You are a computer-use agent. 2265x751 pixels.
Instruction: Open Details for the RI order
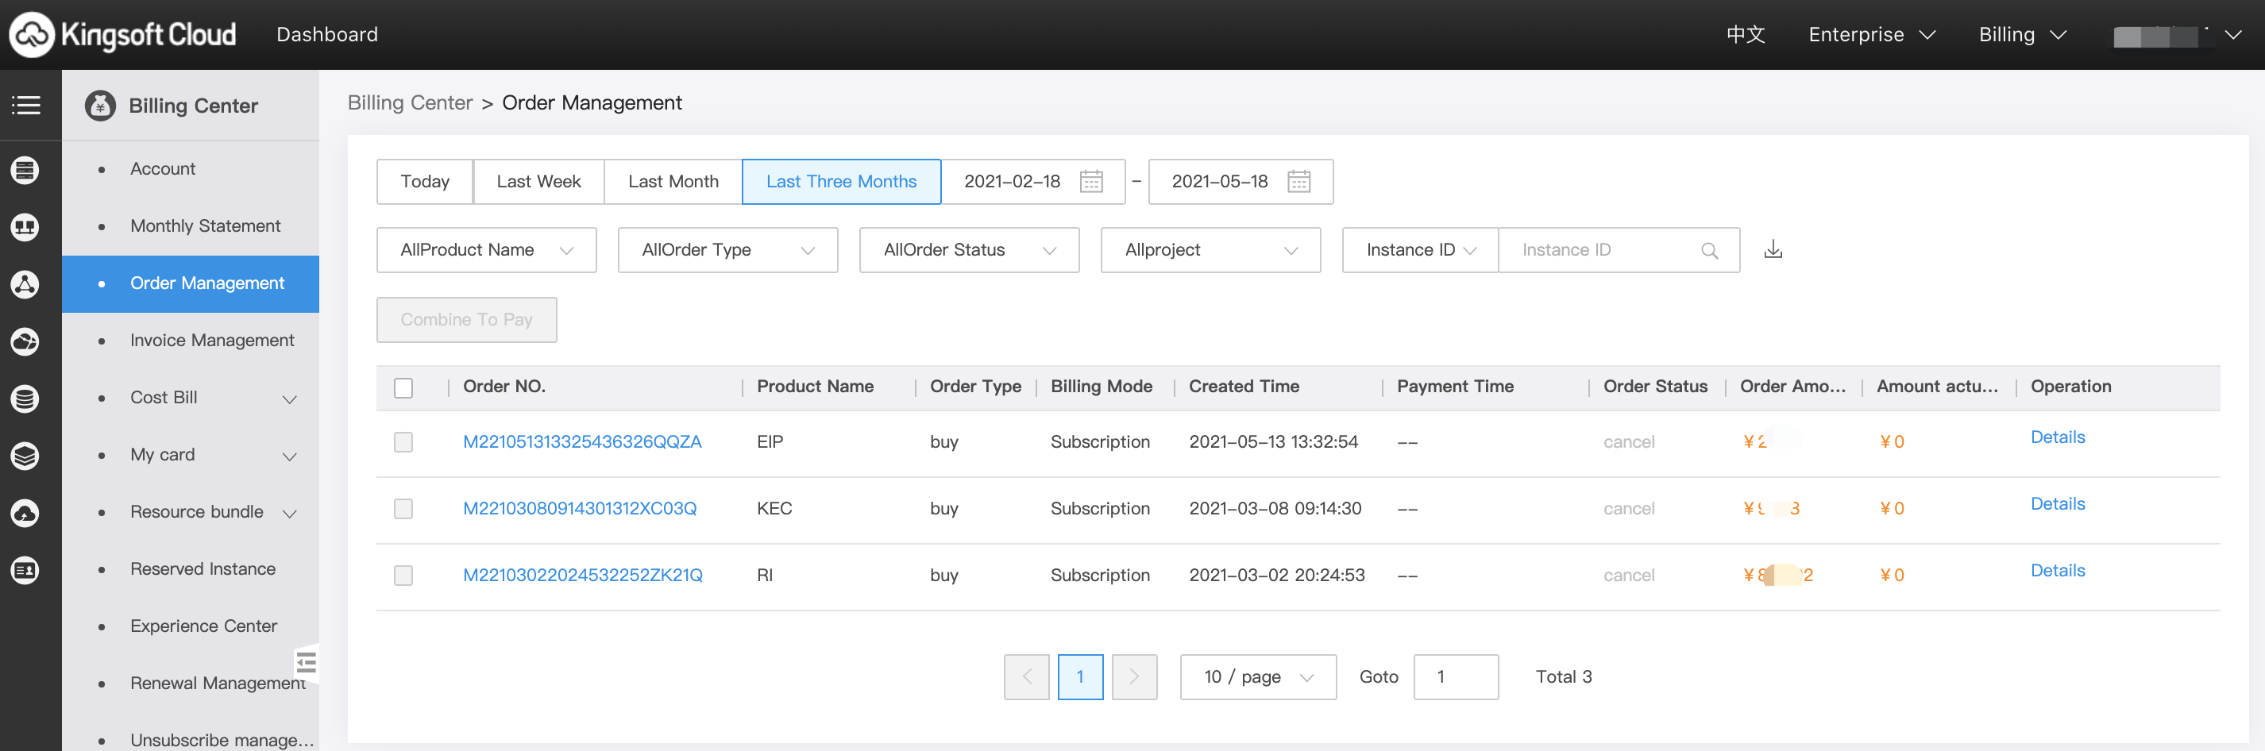point(2058,571)
